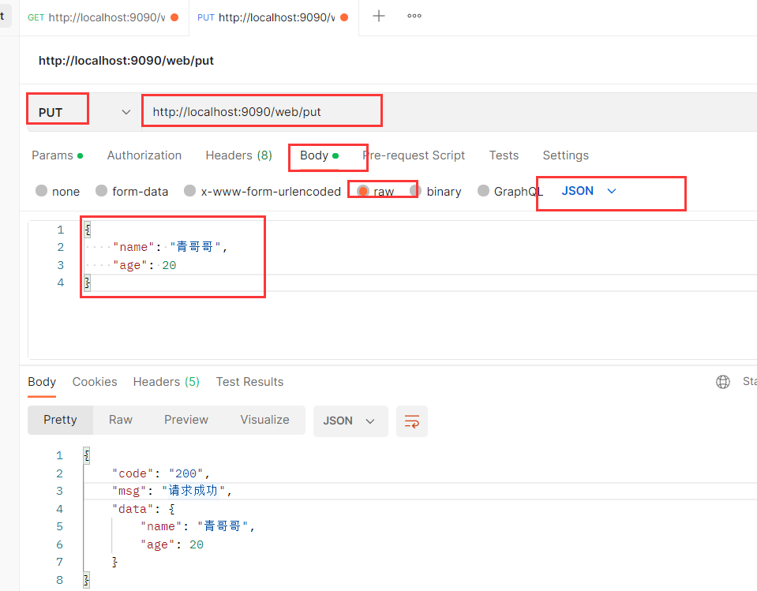Open the Params tab
This screenshot has height=591, width=757.
click(x=57, y=155)
